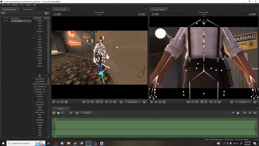The image size is (259, 146).
Task: Switch to Element Viewer tab
Action: pos(28,10)
